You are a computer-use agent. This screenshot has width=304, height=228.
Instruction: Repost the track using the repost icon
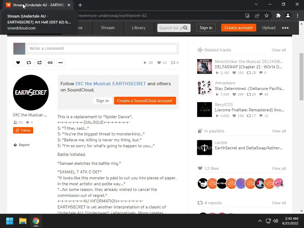coord(29,62)
